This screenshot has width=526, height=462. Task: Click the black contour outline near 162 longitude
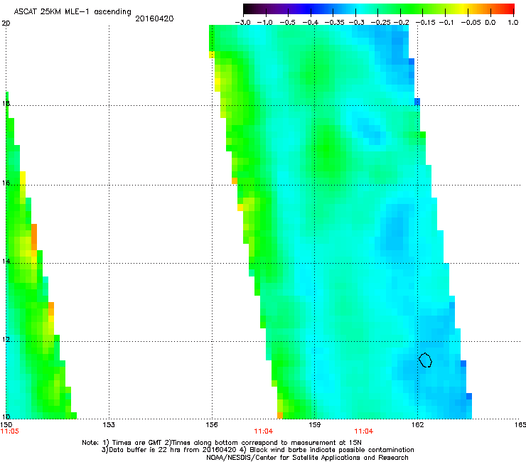(425, 360)
